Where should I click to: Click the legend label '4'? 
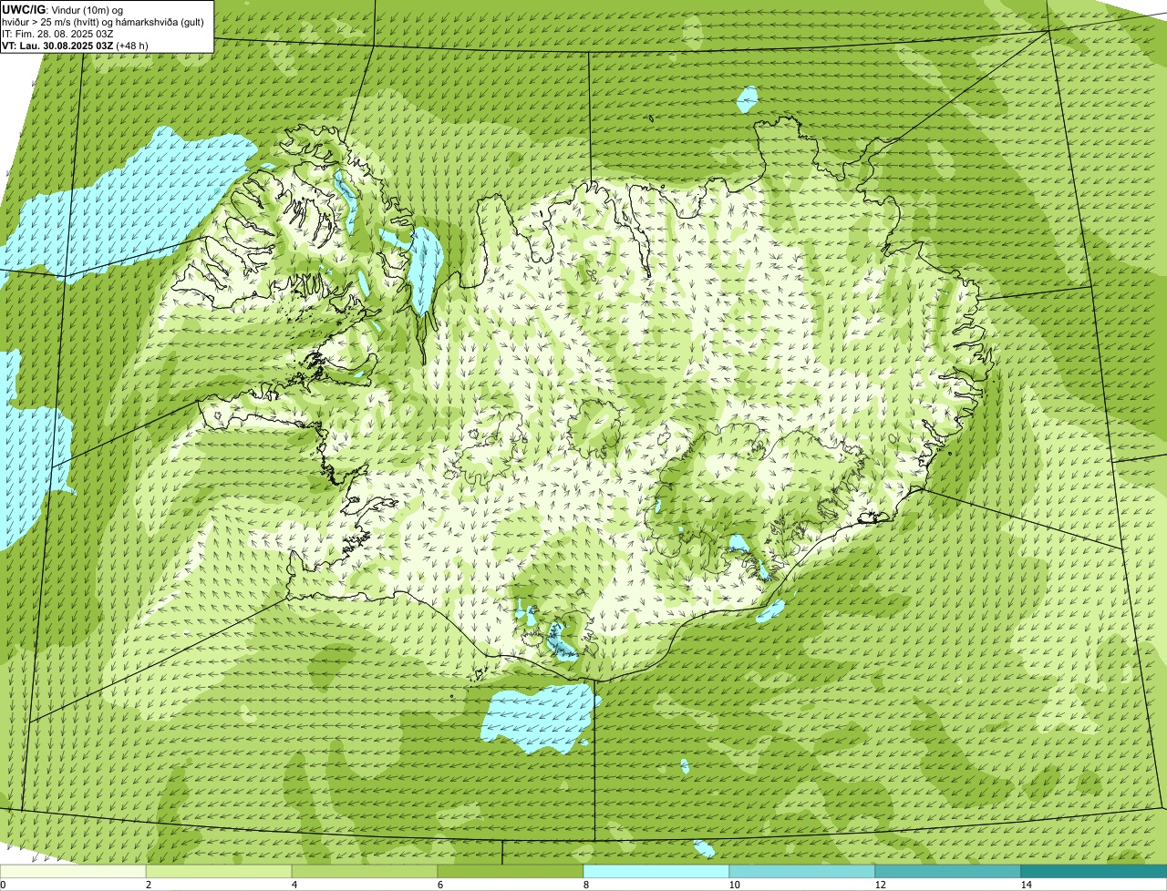point(294,885)
